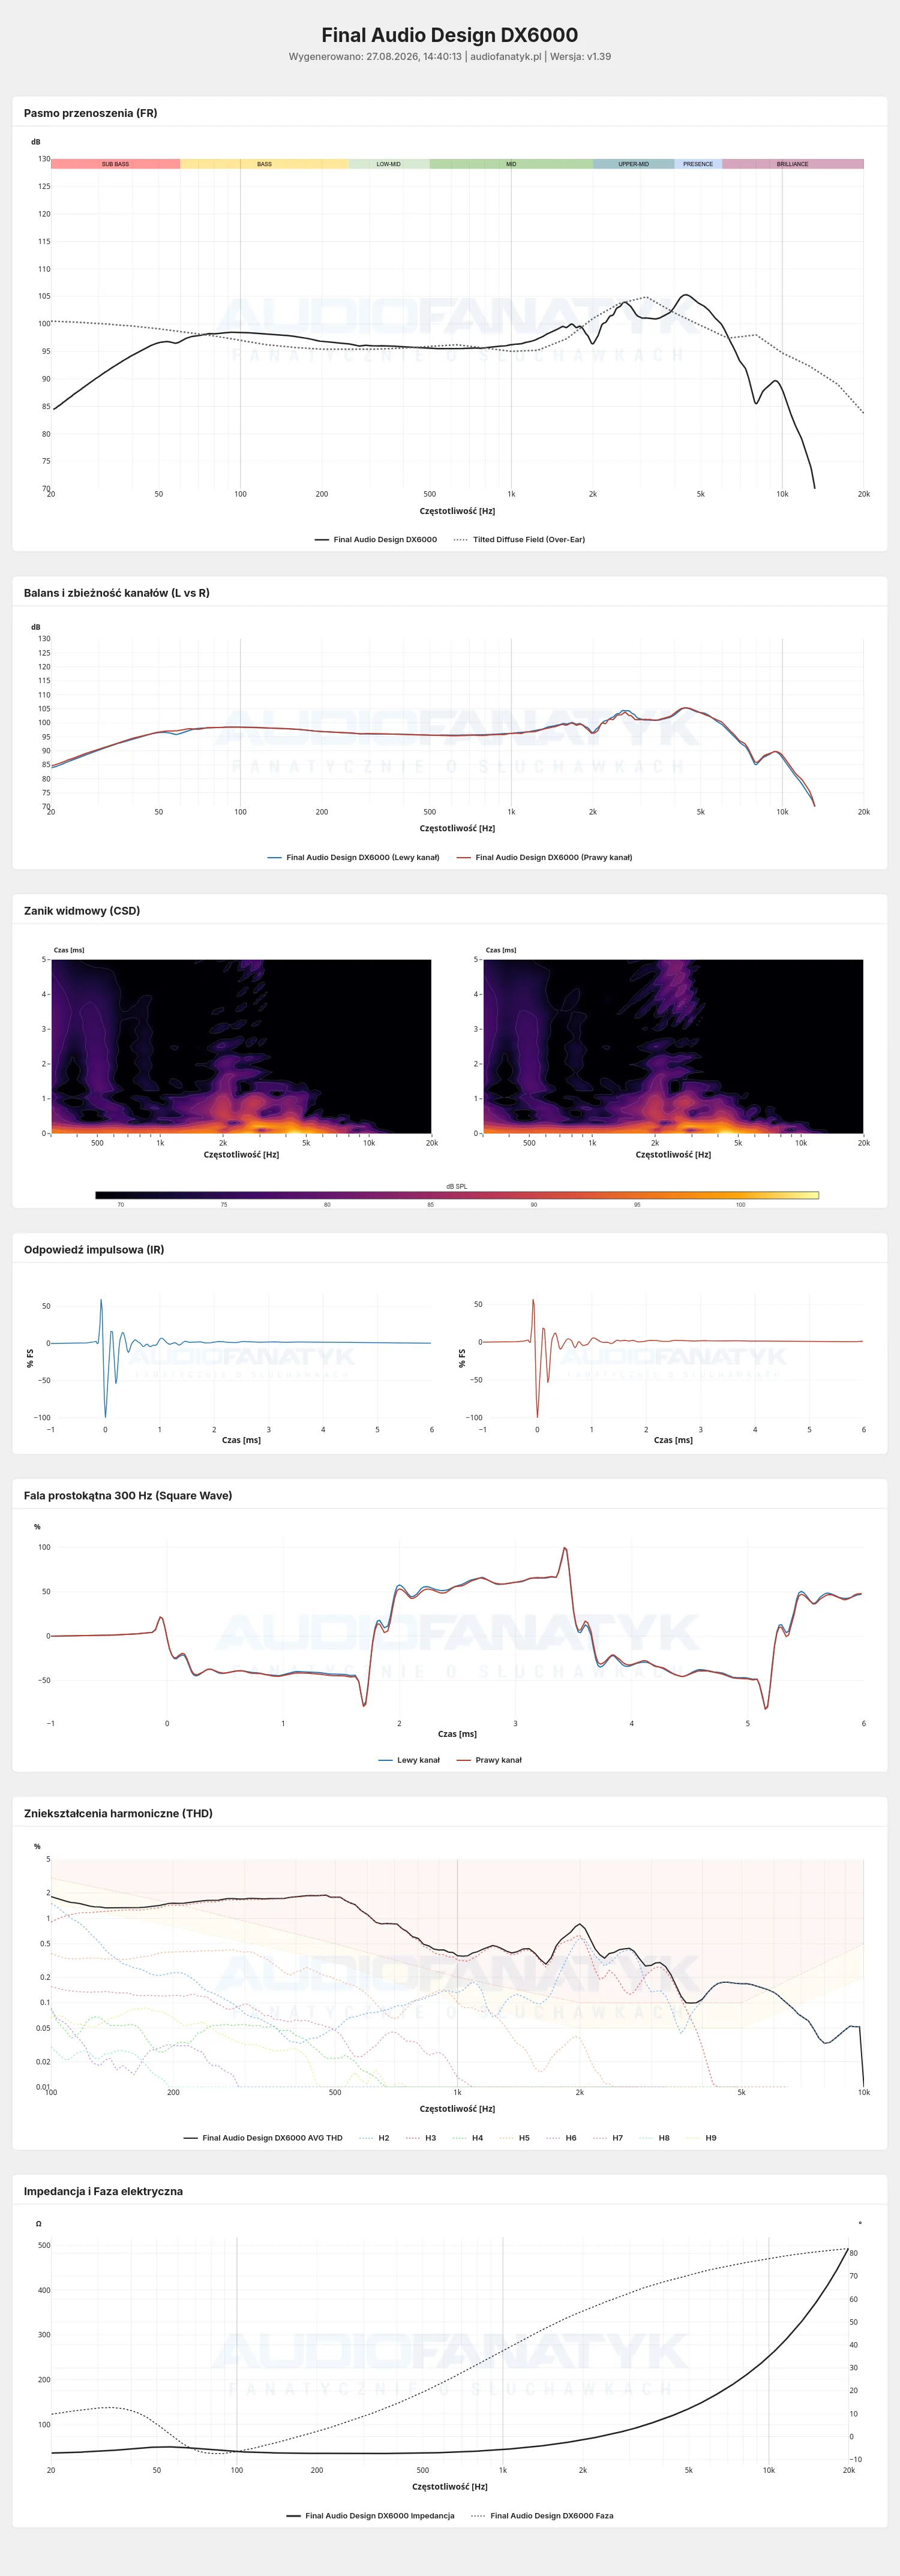The width and height of the screenshot is (900, 2576).
Task: Click the Zanik widmowy (CSD) section heading
Action: click(x=82, y=911)
